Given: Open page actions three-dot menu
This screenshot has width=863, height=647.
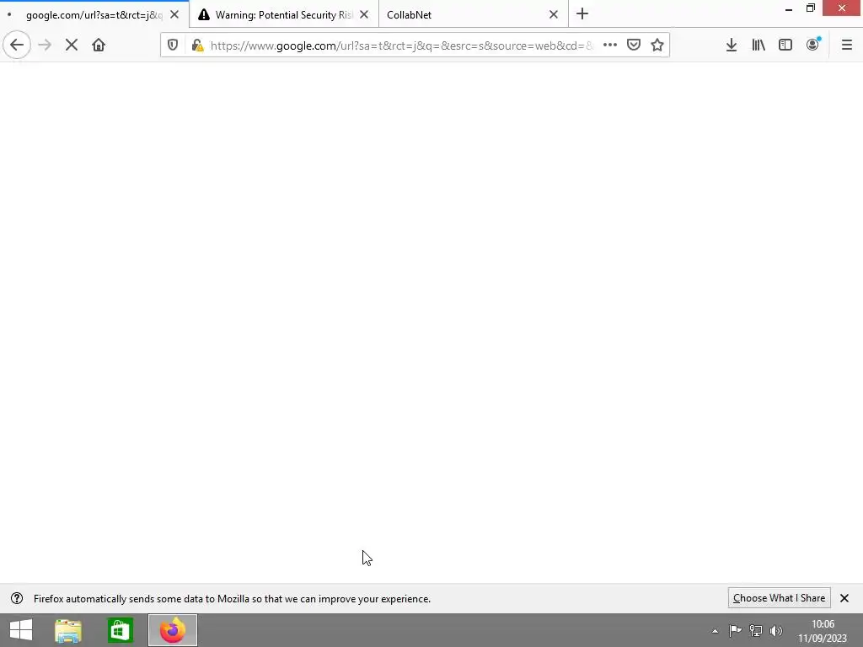Looking at the screenshot, I should 610,45.
